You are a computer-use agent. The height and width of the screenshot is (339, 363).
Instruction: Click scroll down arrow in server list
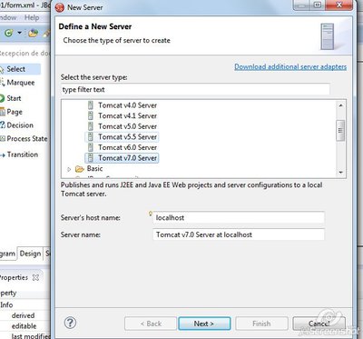point(340,173)
